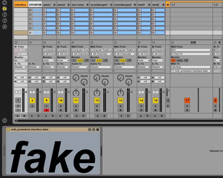Image resolution: width=223 pixels, height=178 pixels.
Task: Click the red arm button on track 9
Action: coord(46,110)
